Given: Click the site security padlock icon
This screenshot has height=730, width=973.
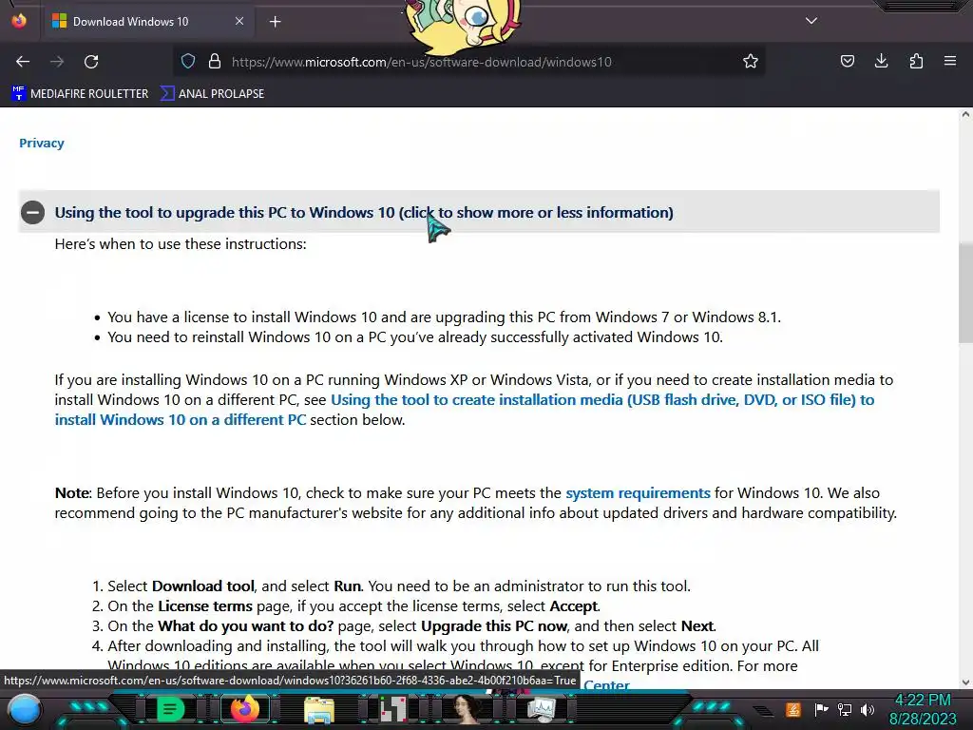Looking at the screenshot, I should pos(215,62).
